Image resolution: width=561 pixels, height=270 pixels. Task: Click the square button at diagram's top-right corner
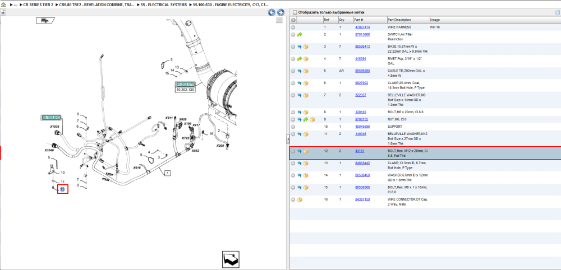click(279, 21)
